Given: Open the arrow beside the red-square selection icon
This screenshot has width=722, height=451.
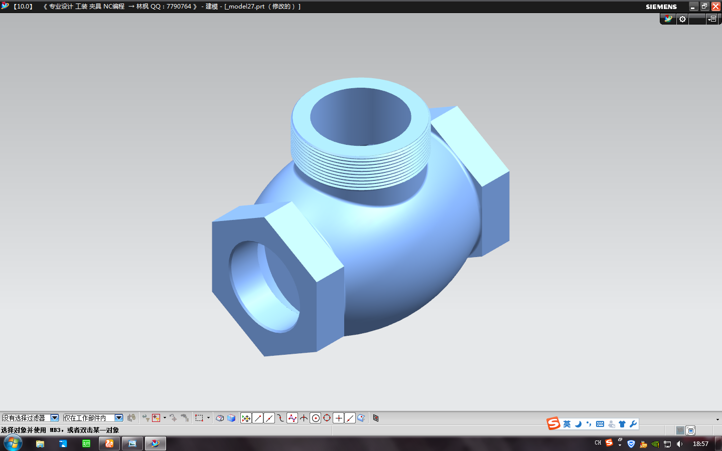Looking at the screenshot, I should [x=165, y=418].
